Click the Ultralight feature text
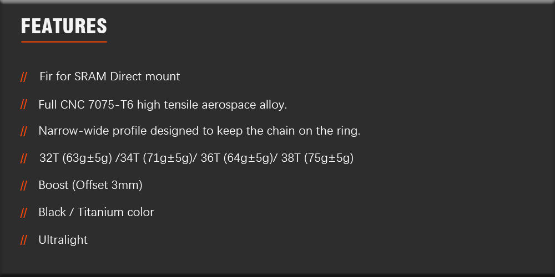The height and width of the screenshot is (277, 555). 63,240
